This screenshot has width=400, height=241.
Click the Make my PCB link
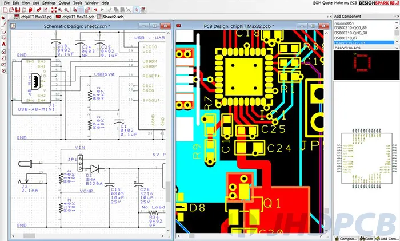(345, 3)
